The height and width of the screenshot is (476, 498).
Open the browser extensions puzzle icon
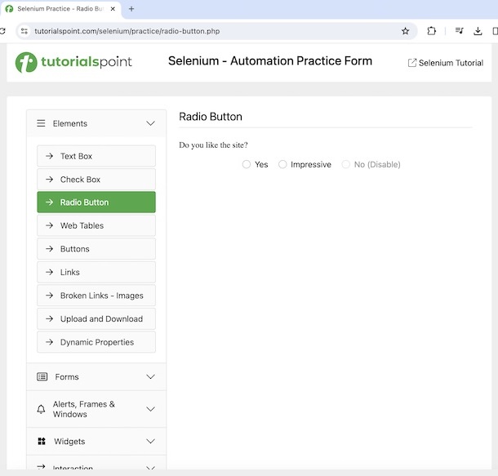pyautogui.click(x=431, y=31)
